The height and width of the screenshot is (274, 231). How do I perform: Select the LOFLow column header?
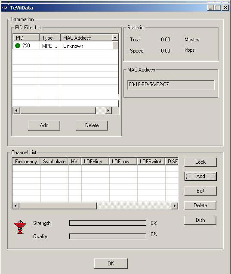(123, 162)
